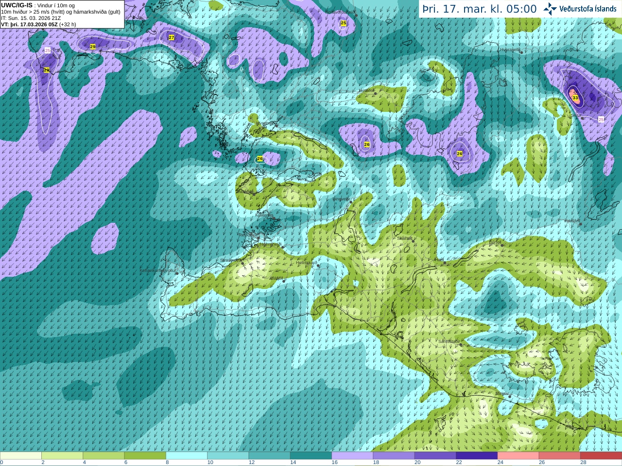Viewport: 622px width, 466px height.
Task: Click the UWC/IG-IS model title
Action: click(x=17, y=5)
